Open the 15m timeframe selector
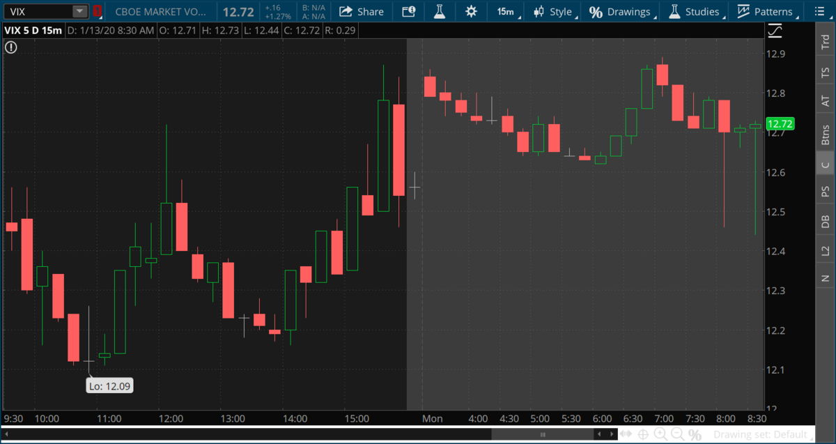Viewport: 836px width, 444px height. [x=505, y=11]
